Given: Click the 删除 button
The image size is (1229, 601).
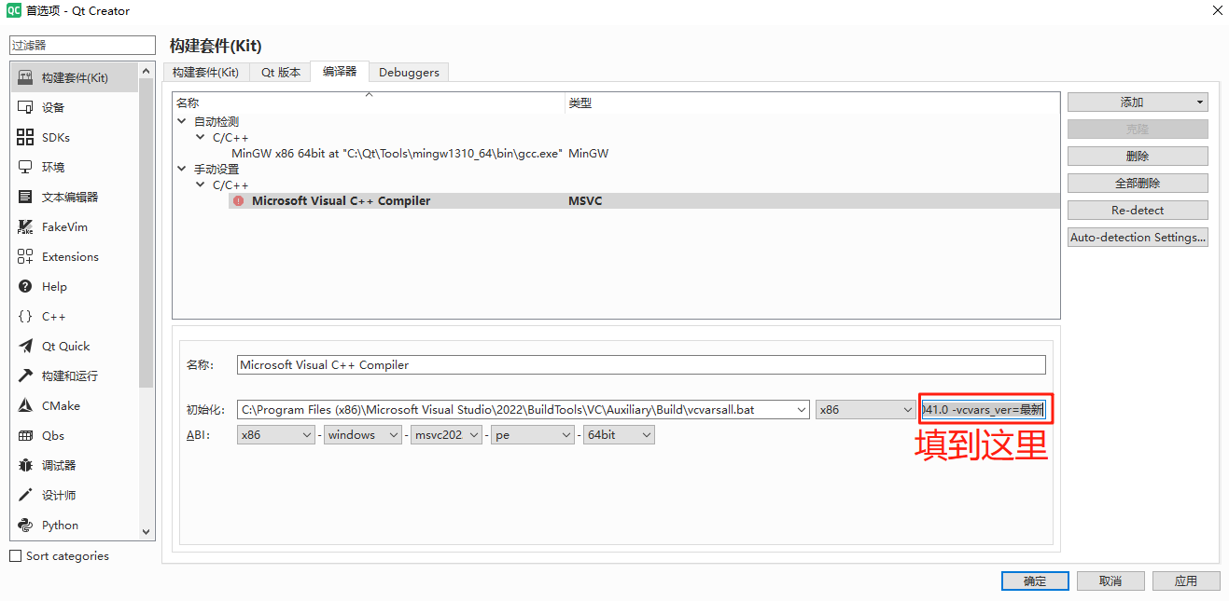Looking at the screenshot, I should tap(1138, 157).
